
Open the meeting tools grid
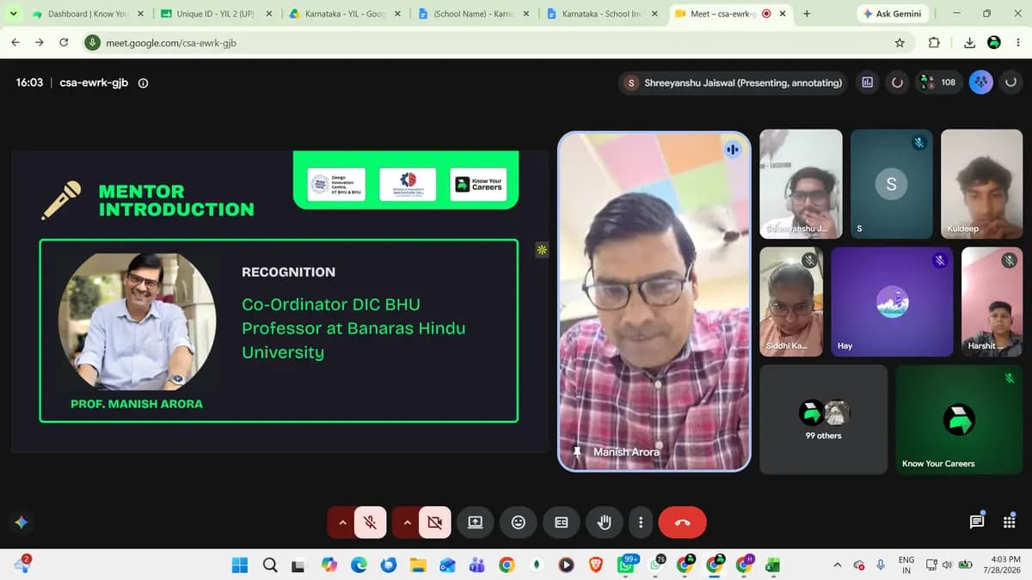coord(1010,522)
